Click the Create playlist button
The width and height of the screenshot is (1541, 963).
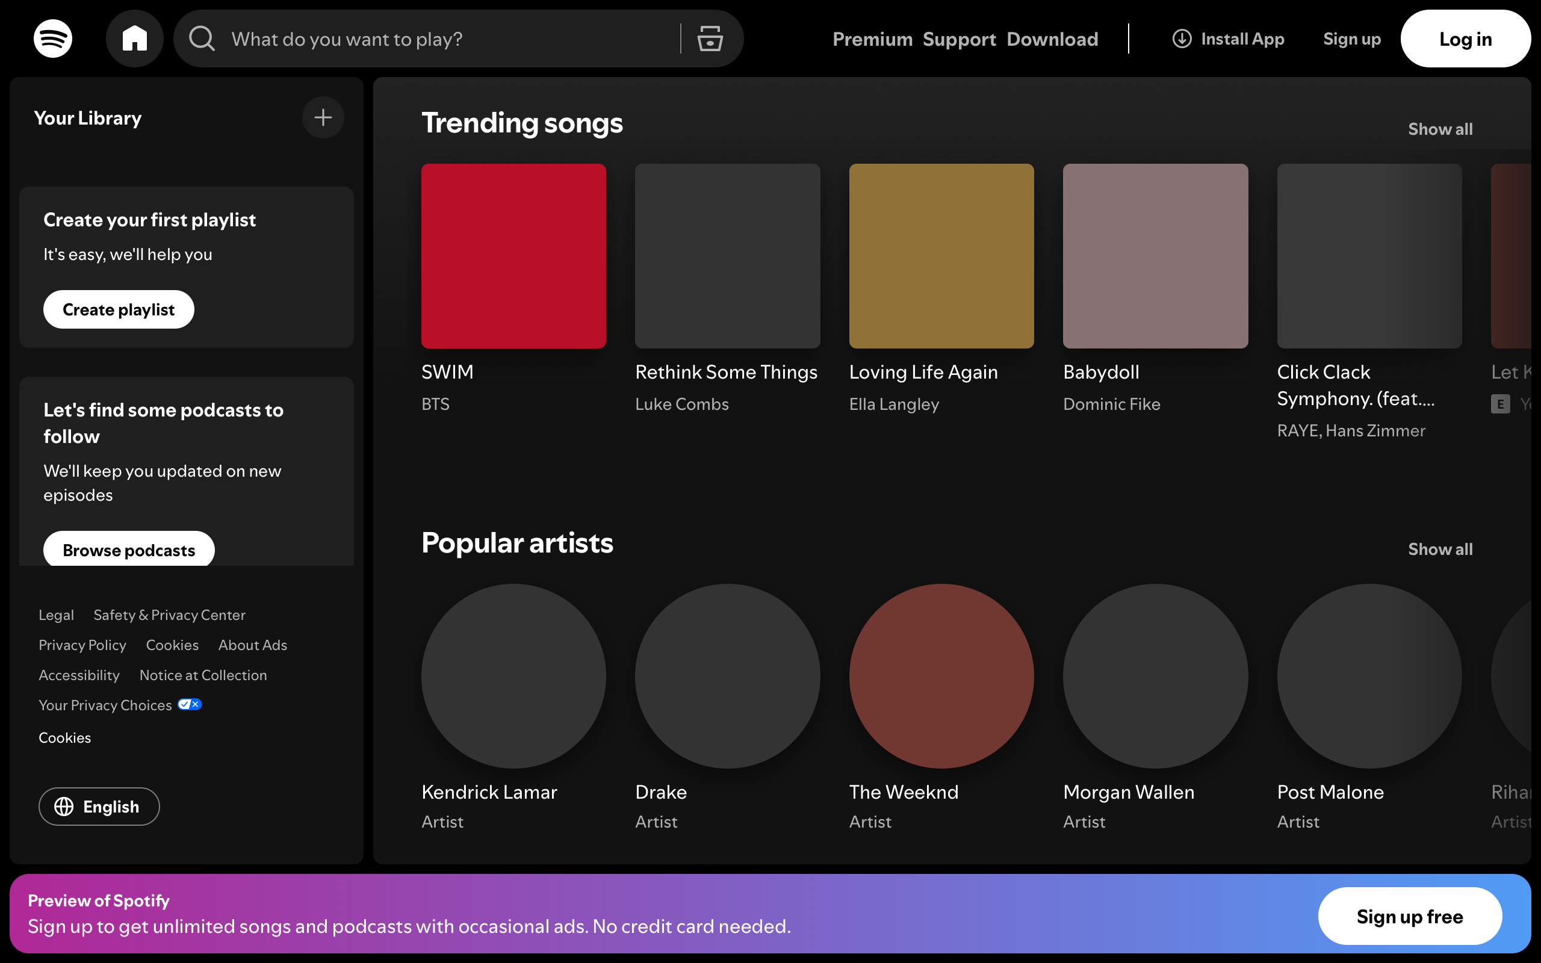click(119, 309)
